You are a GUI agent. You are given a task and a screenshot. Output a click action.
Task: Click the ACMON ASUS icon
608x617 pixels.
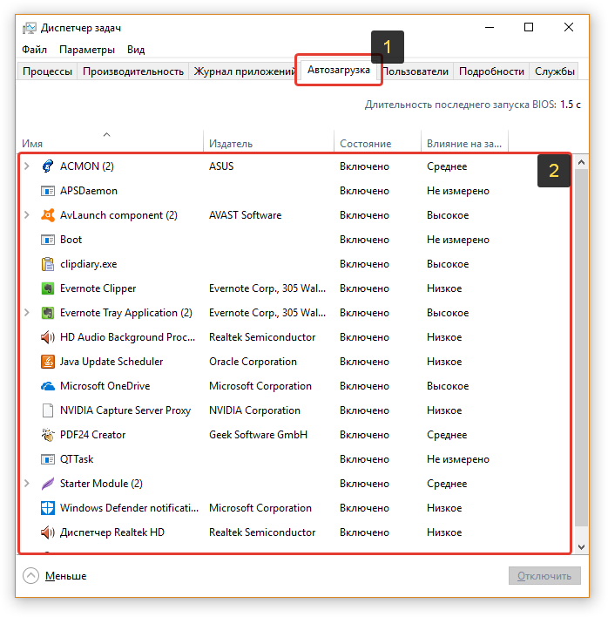point(48,166)
